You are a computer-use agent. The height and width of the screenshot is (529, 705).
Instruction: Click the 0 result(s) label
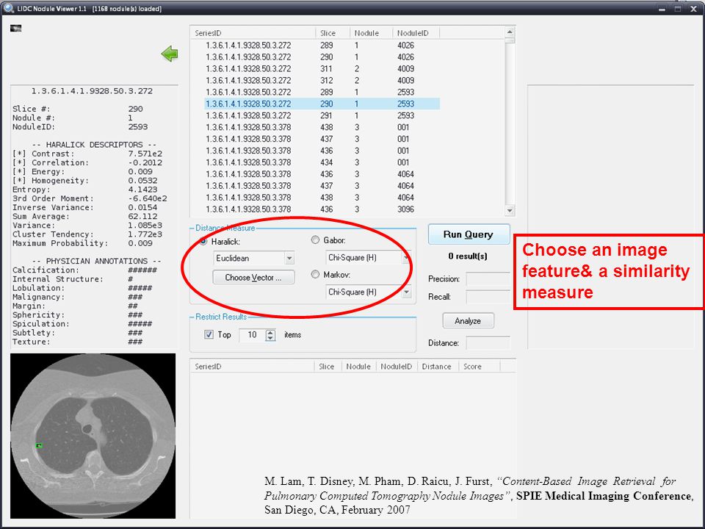pyautogui.click(x=468, y=256)
